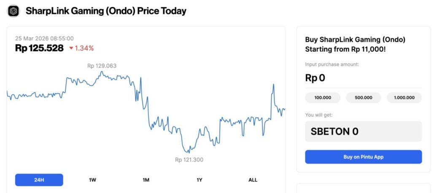Show the ALL time price chart

253,180
